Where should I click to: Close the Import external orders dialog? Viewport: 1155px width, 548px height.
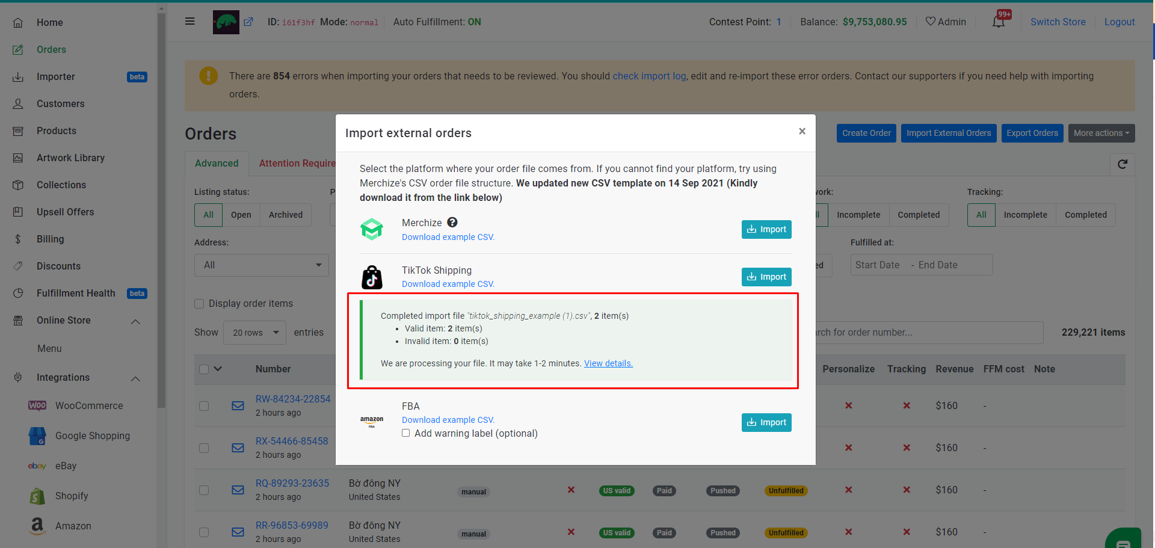click(x=802, y=131)
